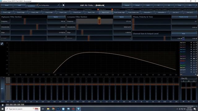Click the red record app icon in the taskbar
The image size is (198, 111).
pyautogui.click(x=73, y=109)
